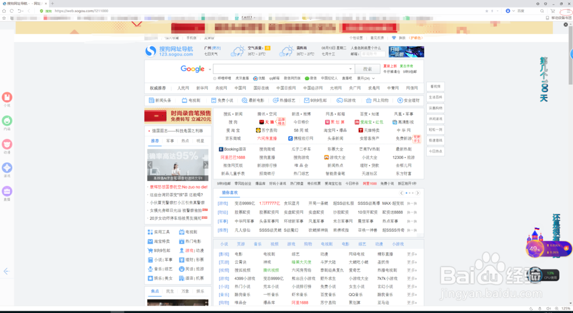Open the search box suggestion dropdown arrow
This screenshot has width=573, height=313.
351,69
